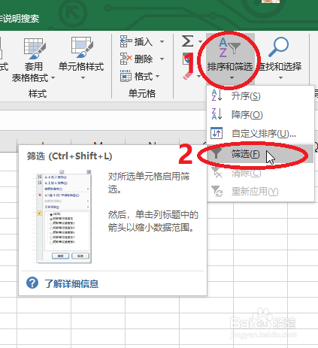Open the Cell Styles (单元格样式) gallery
This screenshot has height=348, width=318.
81,59
